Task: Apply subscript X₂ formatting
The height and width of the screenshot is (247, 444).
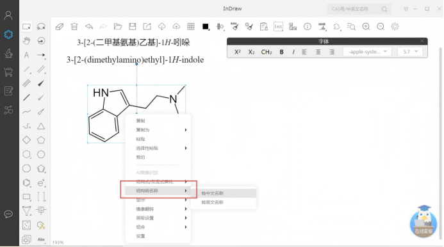Action: [x=251, y=52]
